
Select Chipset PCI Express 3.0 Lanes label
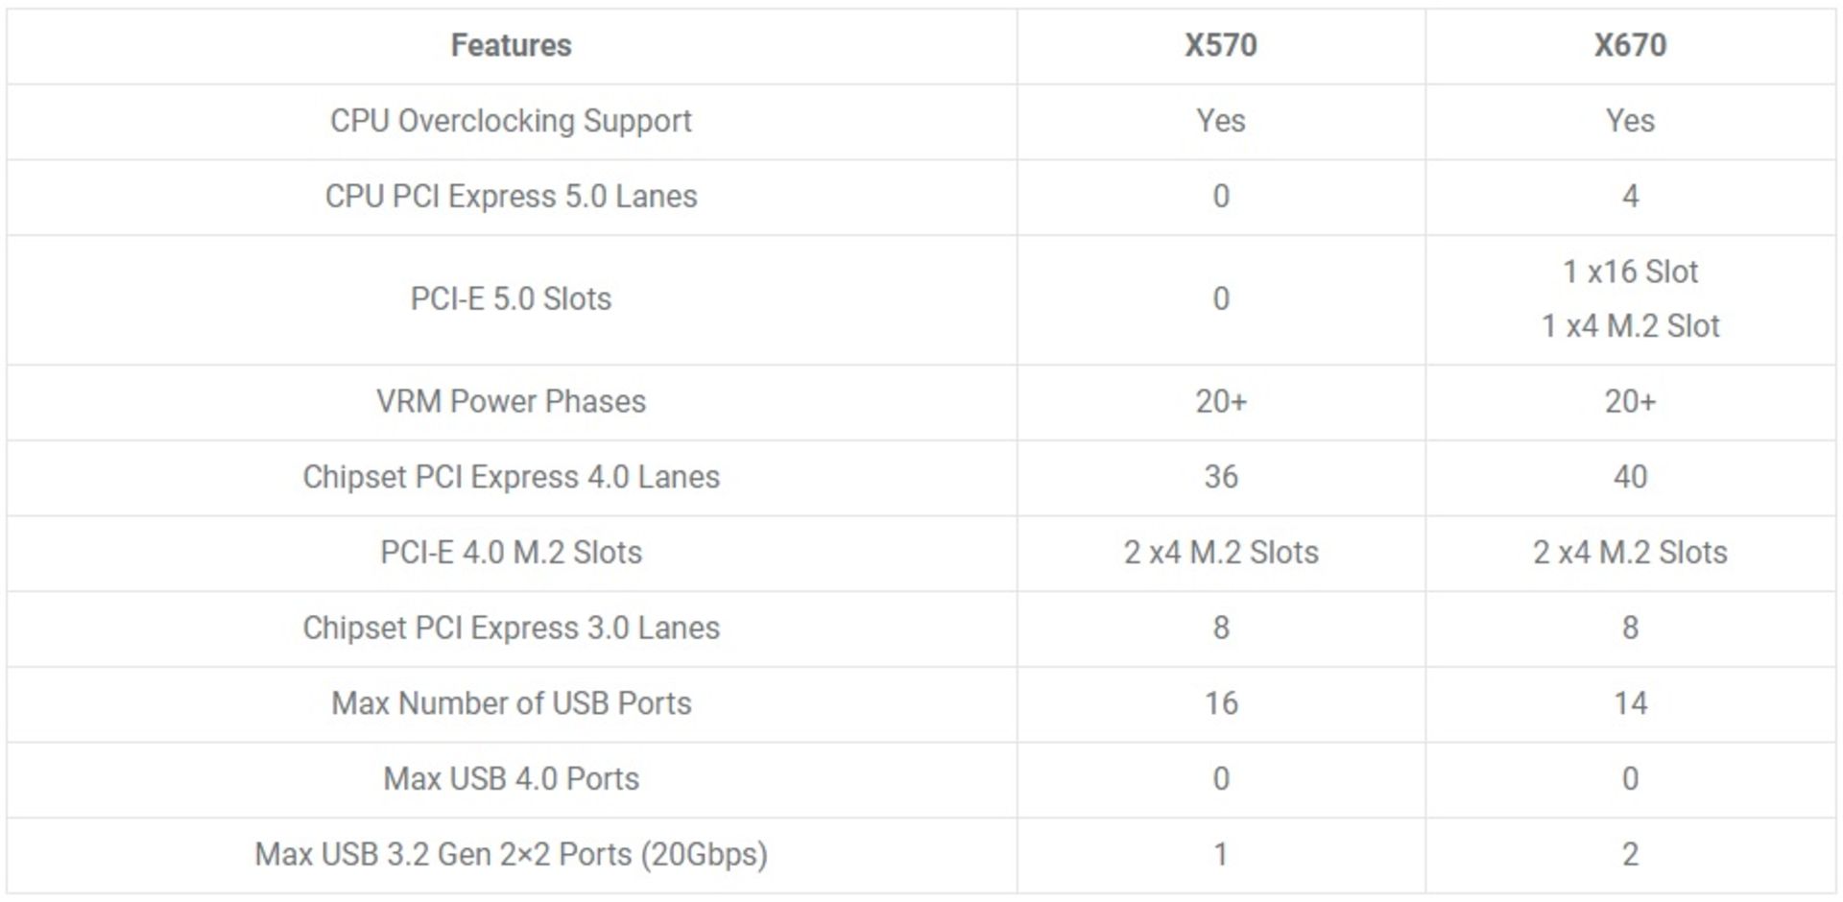pyautogui.click(x=511, y=628)
